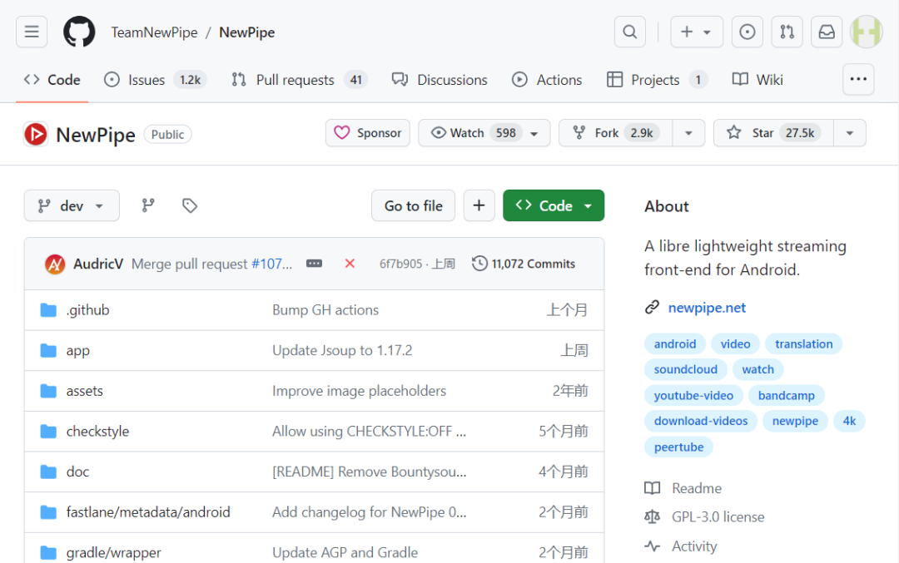Open the GPL-3.0 license link
Viewport: 899px width, 563px height.
pyautogui.click(x=718, y=516)
